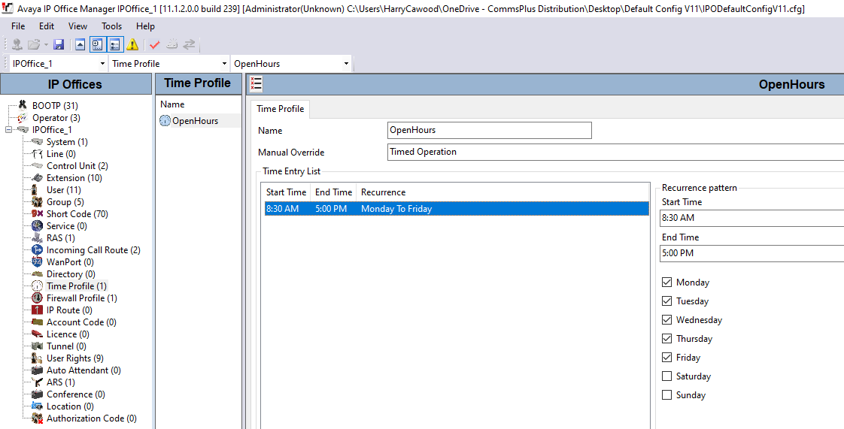Select the Operator tree icon
Screen dimensions: 844x429
22,118
